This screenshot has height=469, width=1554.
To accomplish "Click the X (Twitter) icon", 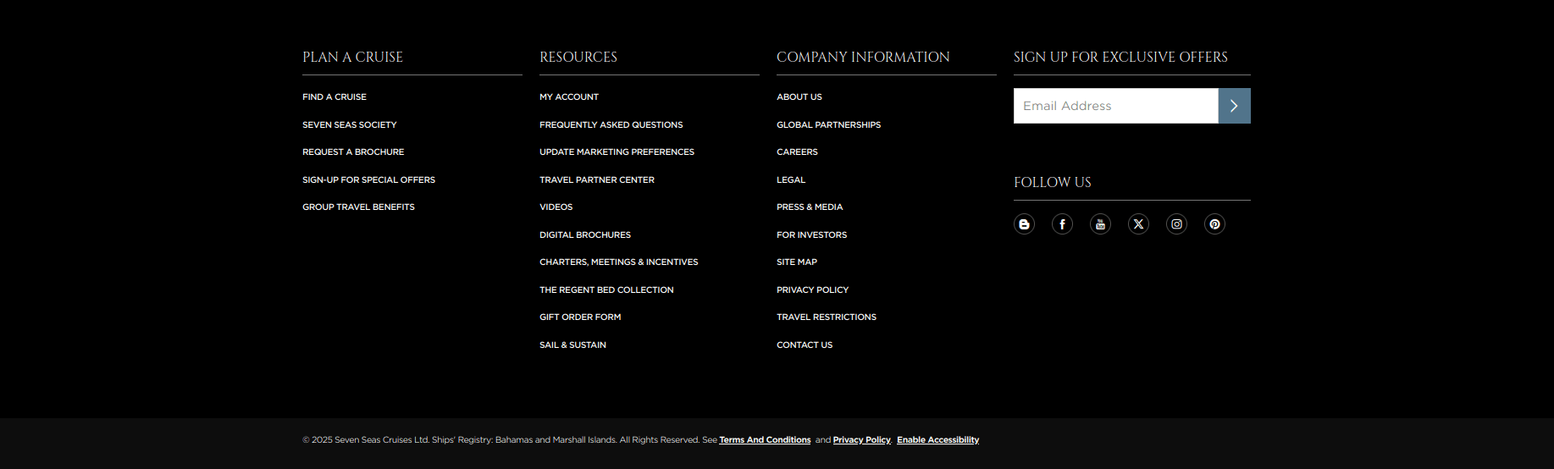I will pyautogui.click(x=1138, y=224).
